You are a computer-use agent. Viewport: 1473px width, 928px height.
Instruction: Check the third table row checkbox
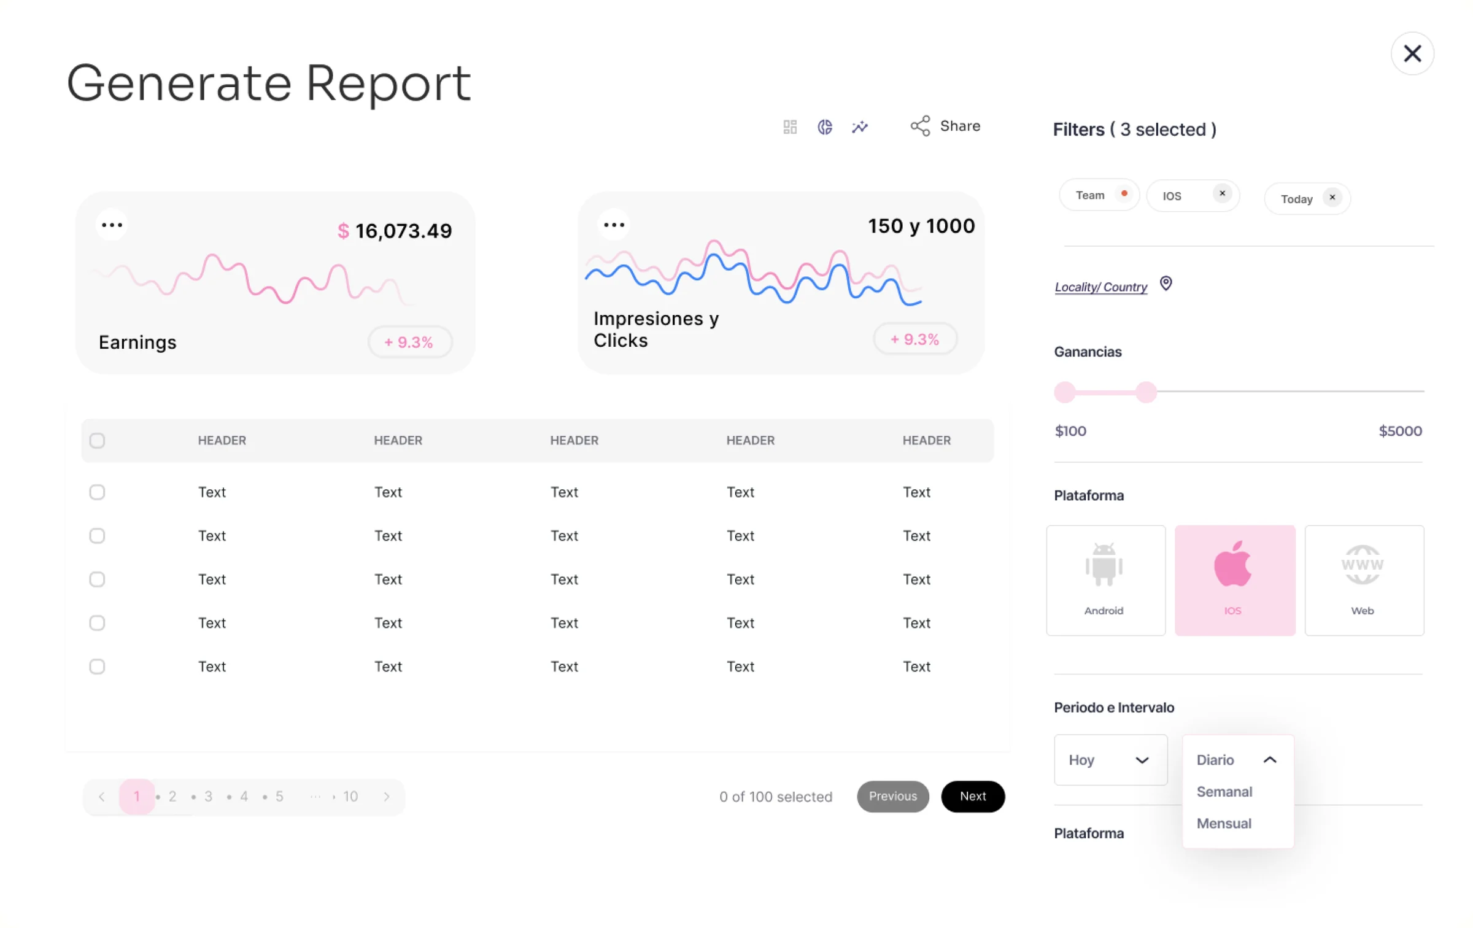click(97, 579)
